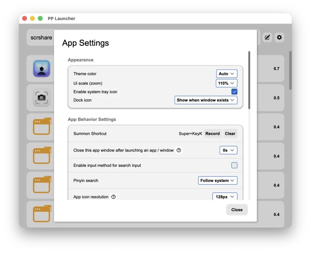Open the edit pencil icon in PP Launcher
The image size is (311, 253).
[x=267, y=37]
